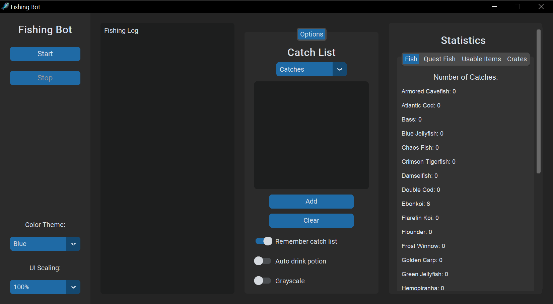Clear the catch list with Clear button
The width and height of the screenshot is (553, 304).
pos(311,221)
